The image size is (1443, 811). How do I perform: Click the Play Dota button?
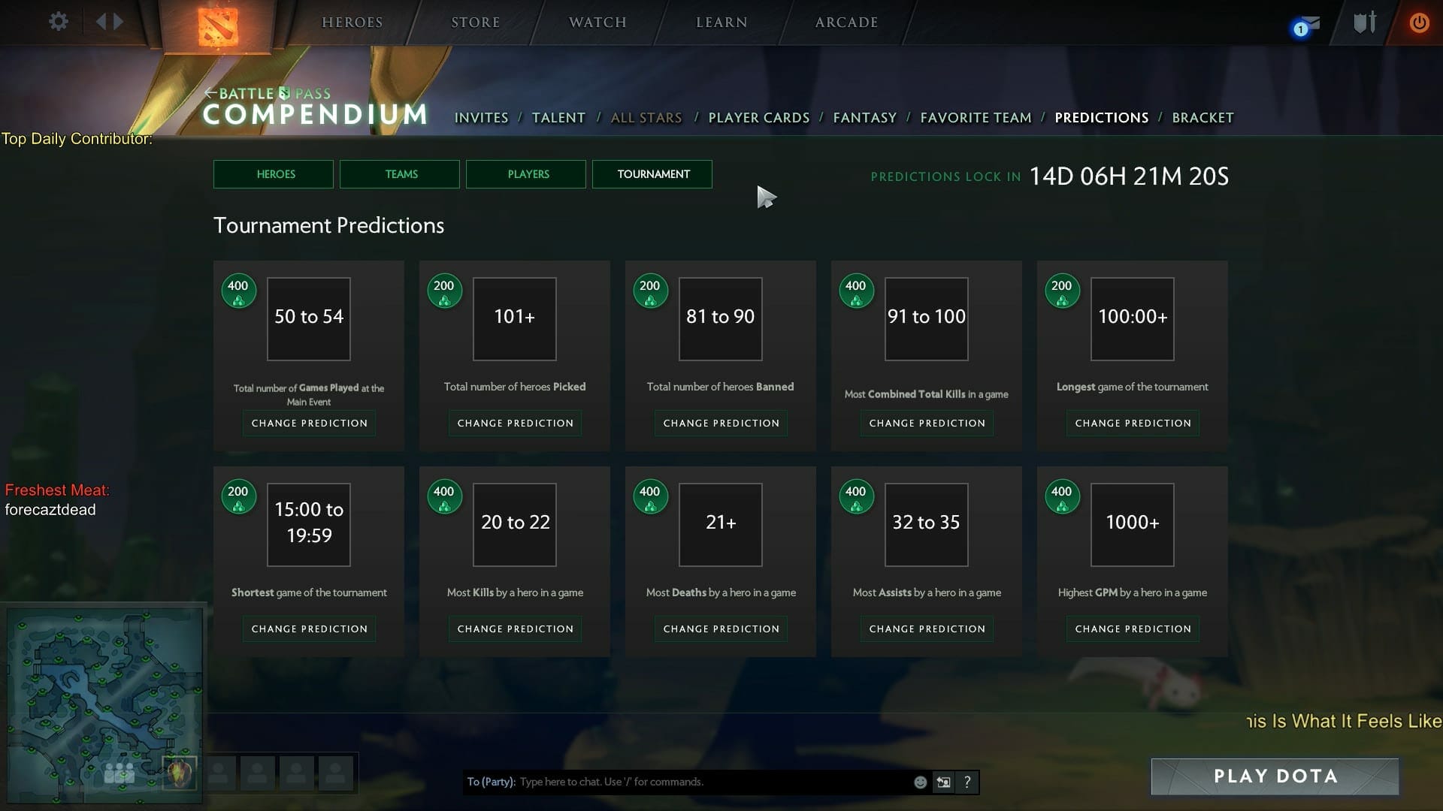(1275, 776)
